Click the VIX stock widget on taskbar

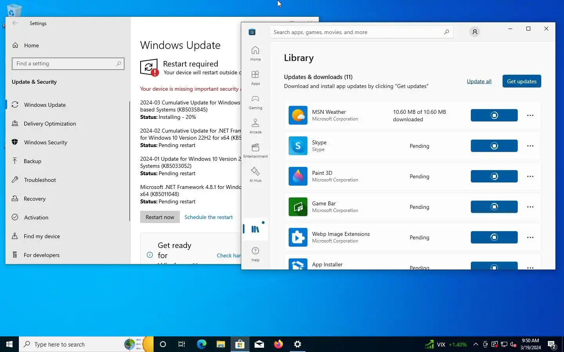point(446,345)
